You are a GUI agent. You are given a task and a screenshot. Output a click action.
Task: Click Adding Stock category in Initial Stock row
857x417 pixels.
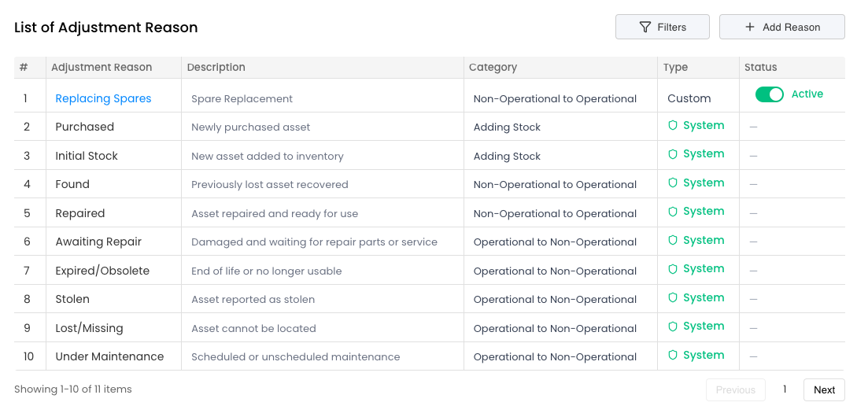point(507,157)
